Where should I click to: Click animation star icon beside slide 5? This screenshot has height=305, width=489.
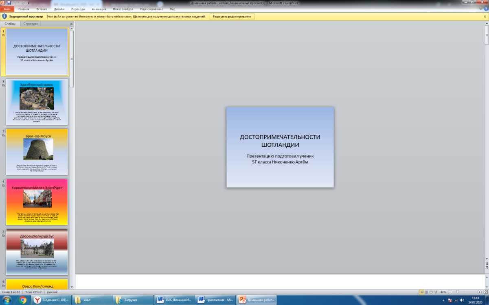coord(3,236)
